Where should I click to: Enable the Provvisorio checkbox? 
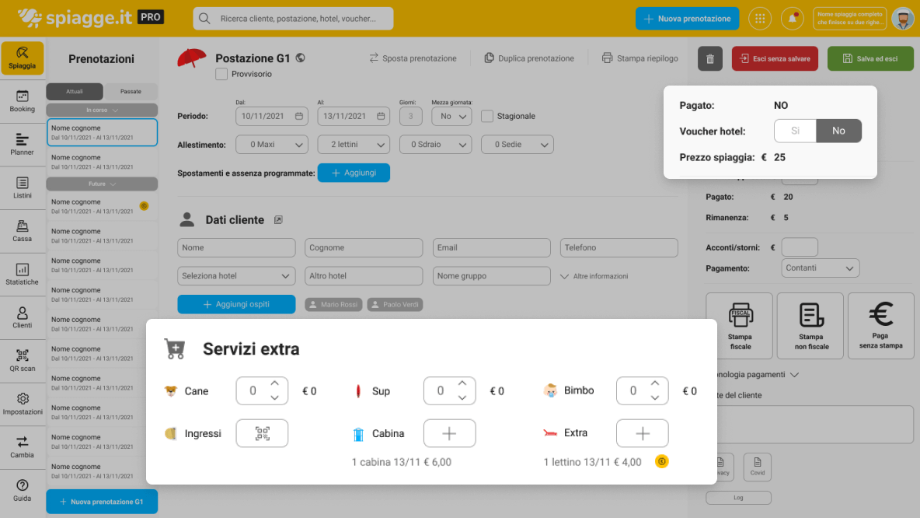221,74
